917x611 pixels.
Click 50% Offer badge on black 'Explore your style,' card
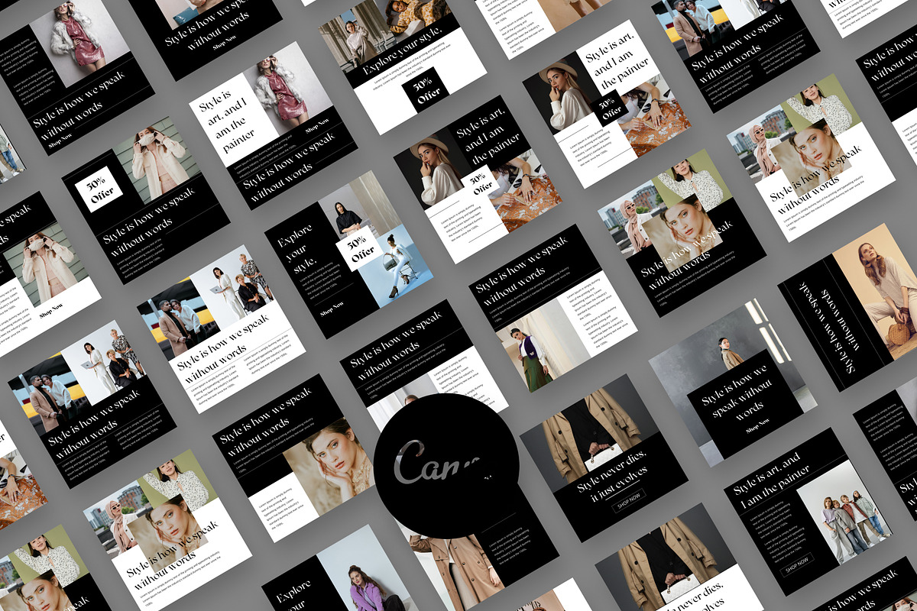361,248
